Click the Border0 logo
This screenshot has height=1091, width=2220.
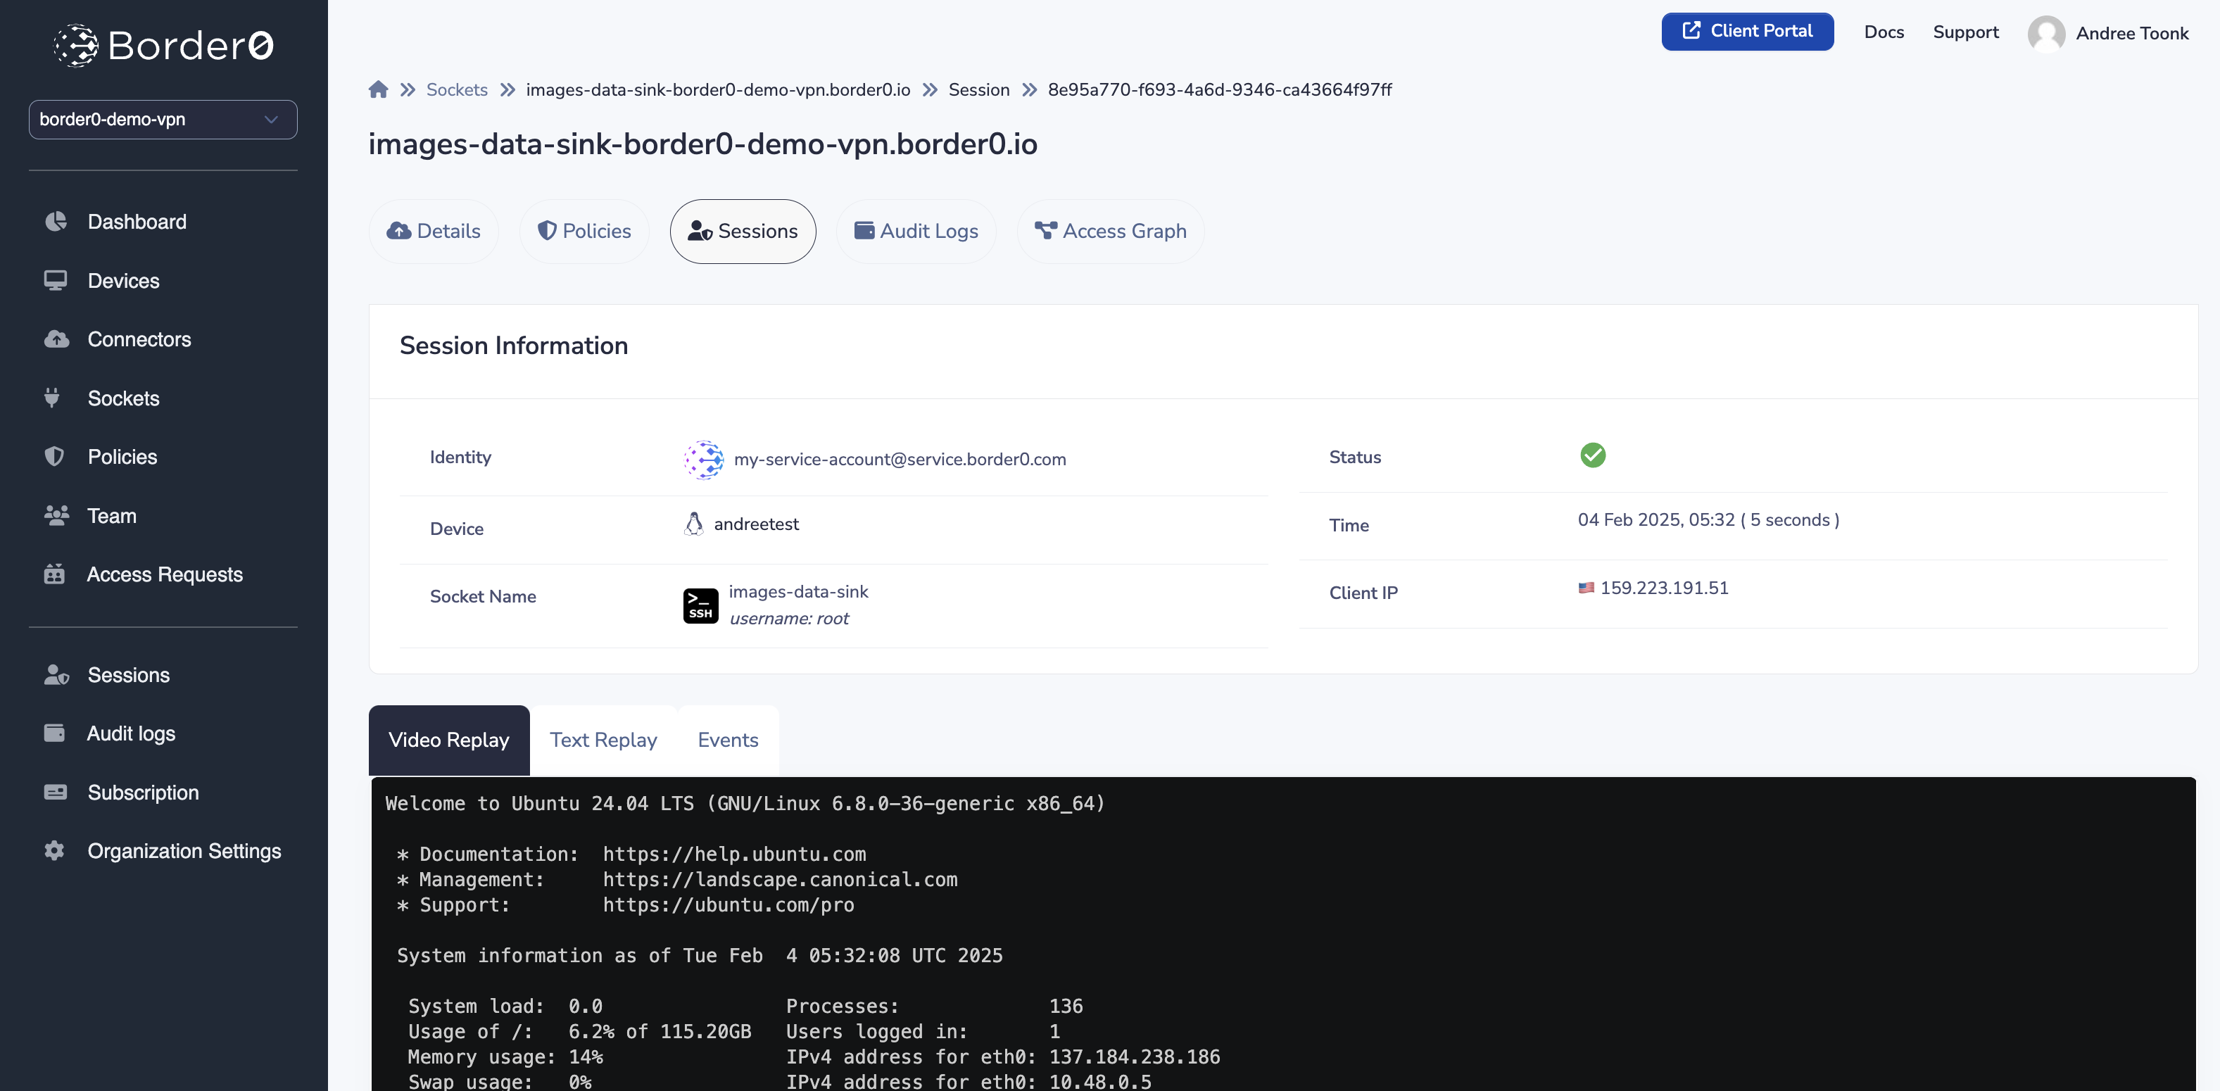click(x=163, y=45)
